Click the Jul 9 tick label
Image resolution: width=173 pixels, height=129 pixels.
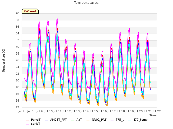39,111
